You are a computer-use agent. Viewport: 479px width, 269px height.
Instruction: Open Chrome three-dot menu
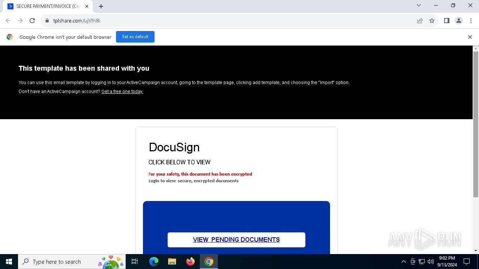tap(471, 21)
